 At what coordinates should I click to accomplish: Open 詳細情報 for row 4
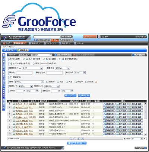tap(109, 114)
